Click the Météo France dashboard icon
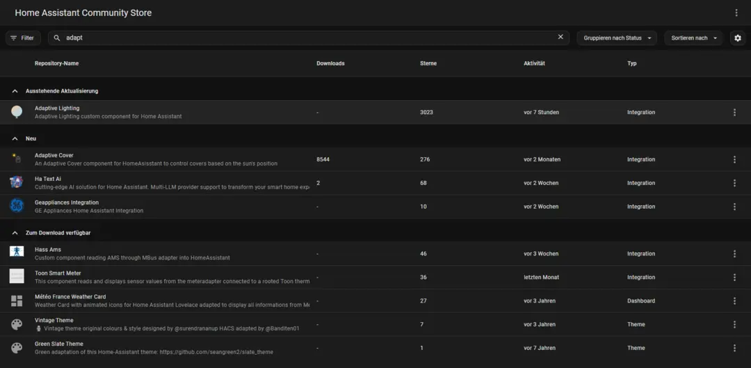751x368 pixels. tap(17, 301)
